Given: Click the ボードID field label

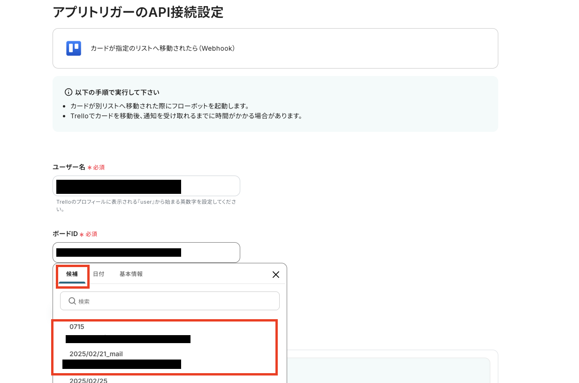Looking at the screenshot, I should pyautogui.click(x=65, y=234).
